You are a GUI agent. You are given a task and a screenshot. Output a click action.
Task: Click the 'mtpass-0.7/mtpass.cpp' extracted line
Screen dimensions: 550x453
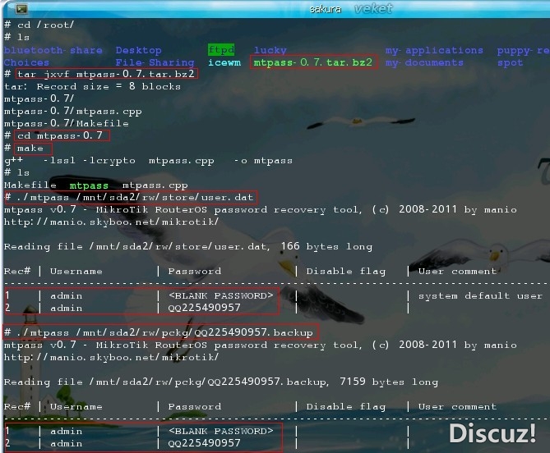[73, 112]
